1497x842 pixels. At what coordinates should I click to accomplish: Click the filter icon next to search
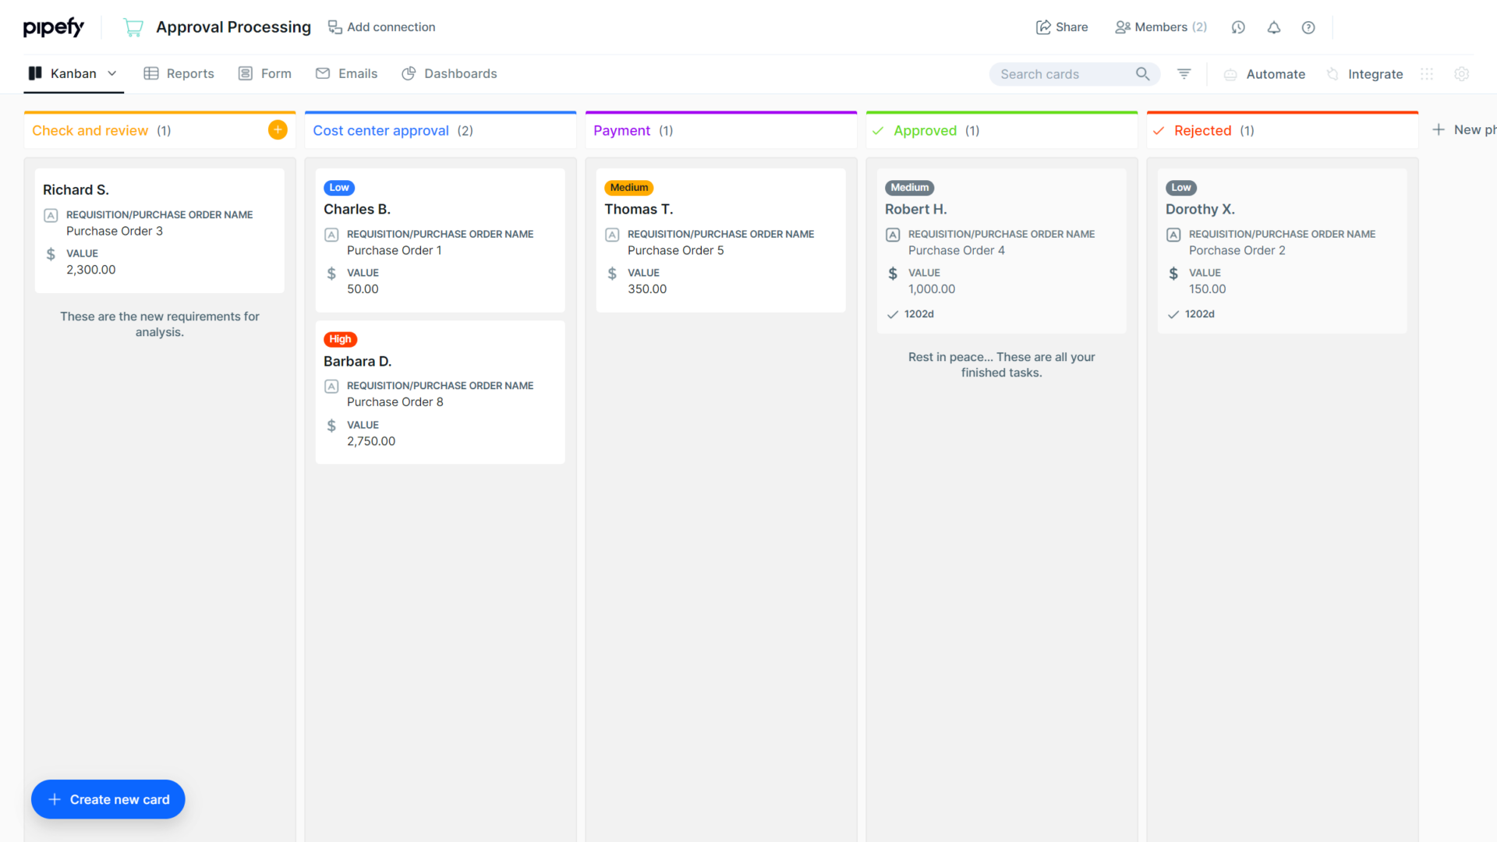[1184, 73]
